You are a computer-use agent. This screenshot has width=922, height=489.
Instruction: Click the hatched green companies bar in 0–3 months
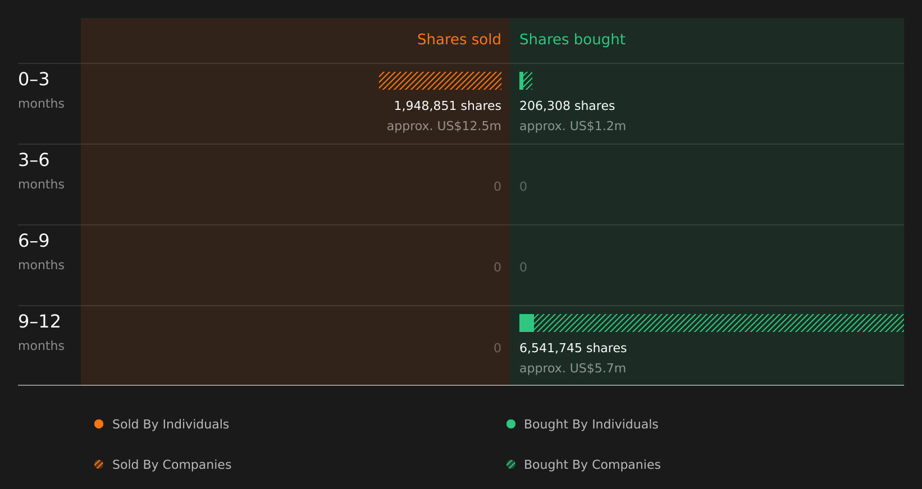pyautogui.click(x=528, y=81)
